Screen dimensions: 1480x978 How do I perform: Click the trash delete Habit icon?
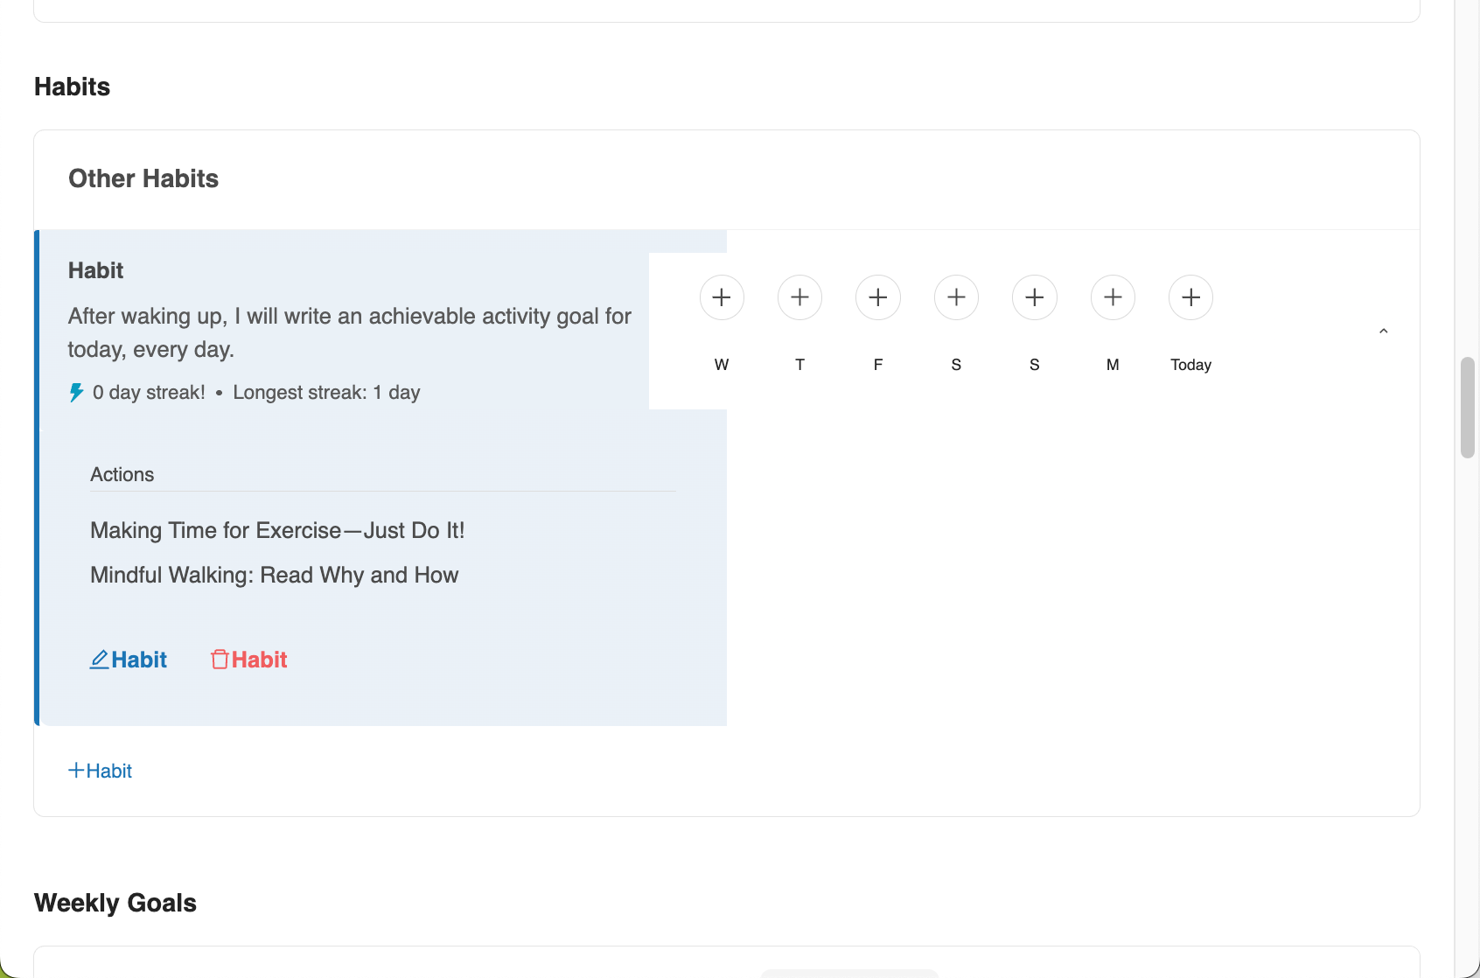coord(220,660)
